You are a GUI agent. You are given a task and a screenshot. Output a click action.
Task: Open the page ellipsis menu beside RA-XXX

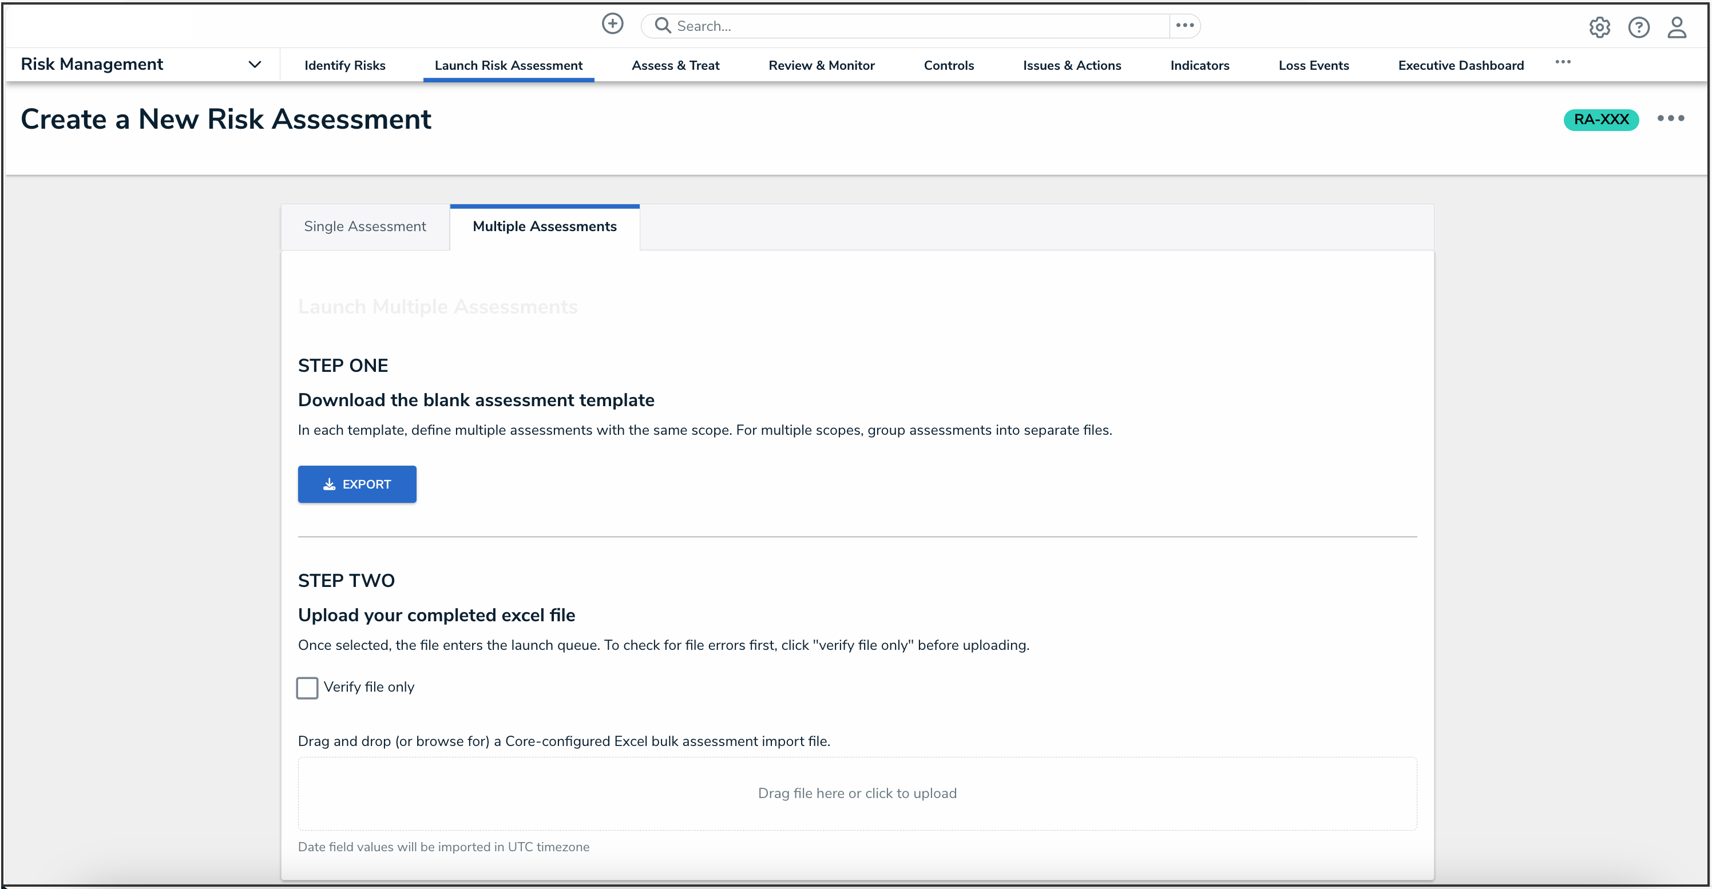[1670, 119]
